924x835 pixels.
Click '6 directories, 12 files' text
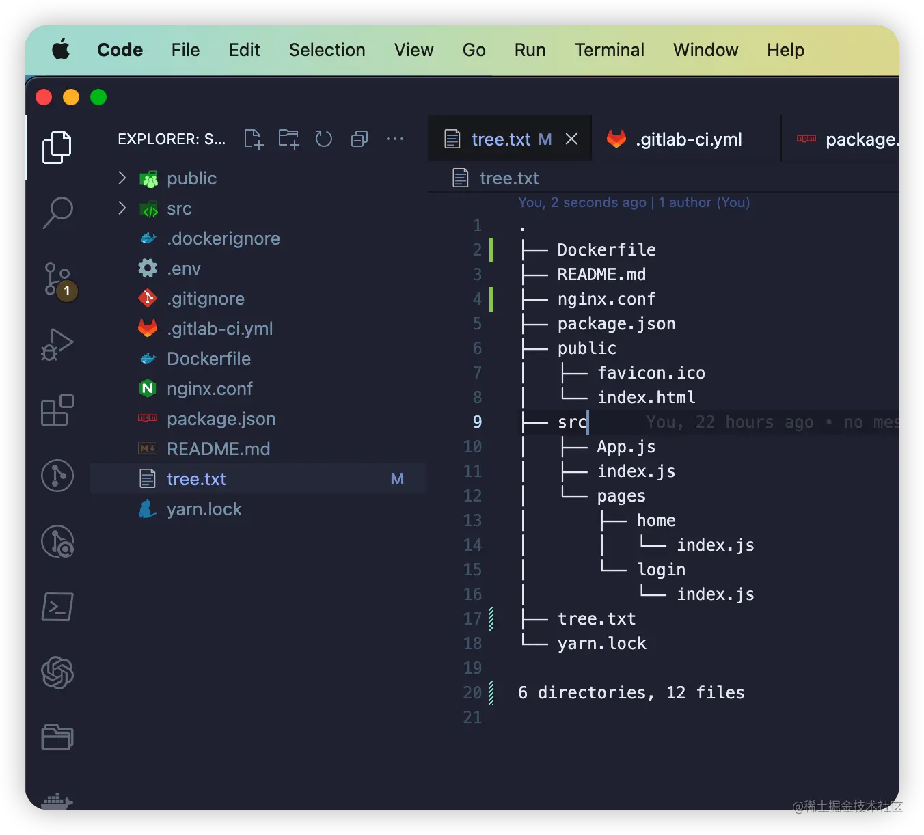point(631,692)
